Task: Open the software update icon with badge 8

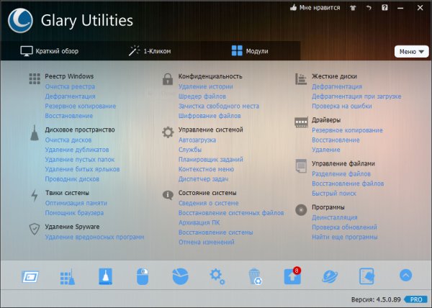Action: tap(292, 276)
